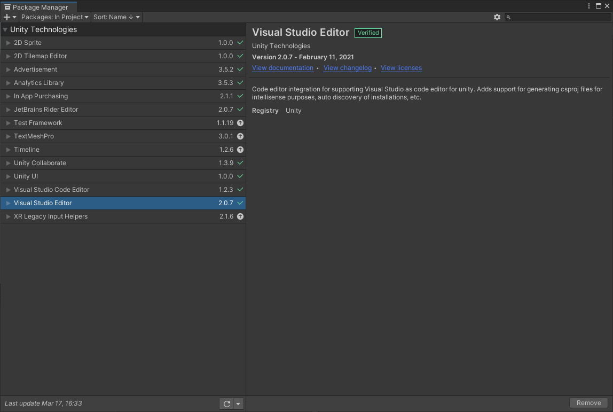Click the Unity UI installed checkmark
This screenshot has height=412, width=613.
tap(240, 176)
